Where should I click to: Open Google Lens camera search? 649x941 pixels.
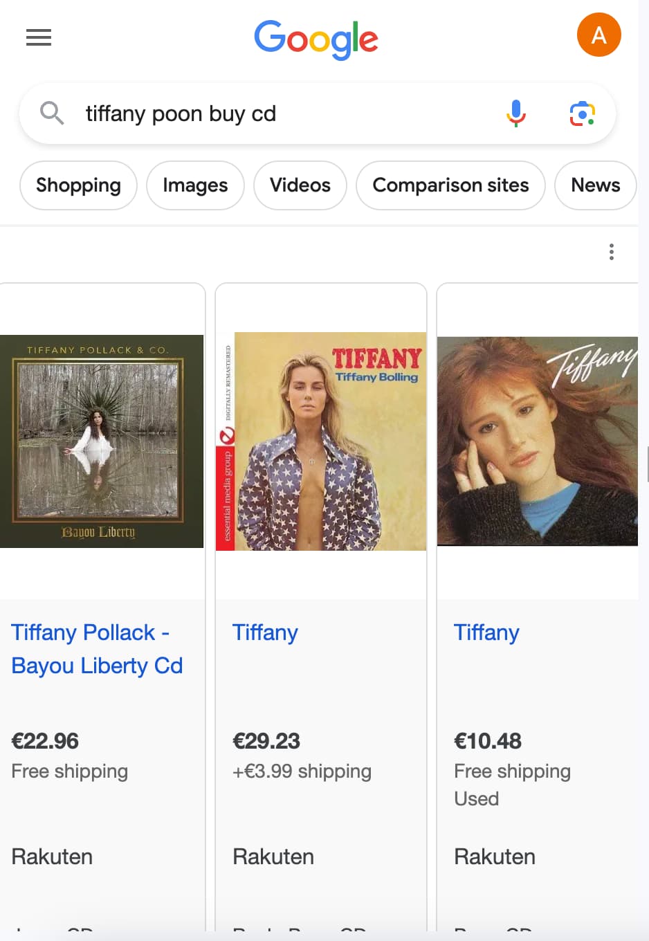582,113
